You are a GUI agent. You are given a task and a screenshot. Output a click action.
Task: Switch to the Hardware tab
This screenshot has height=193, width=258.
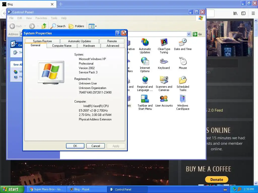(89, 46)
